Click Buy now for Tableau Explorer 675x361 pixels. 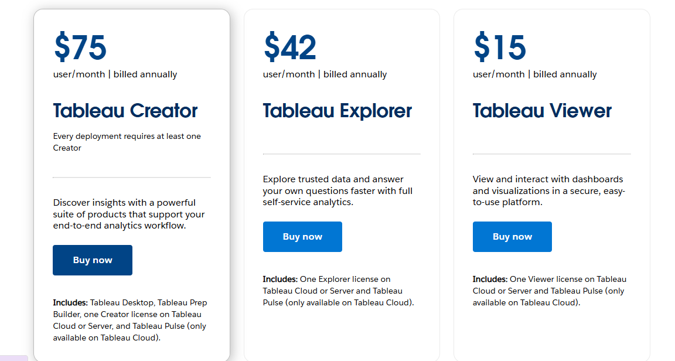tap(302, 236)
